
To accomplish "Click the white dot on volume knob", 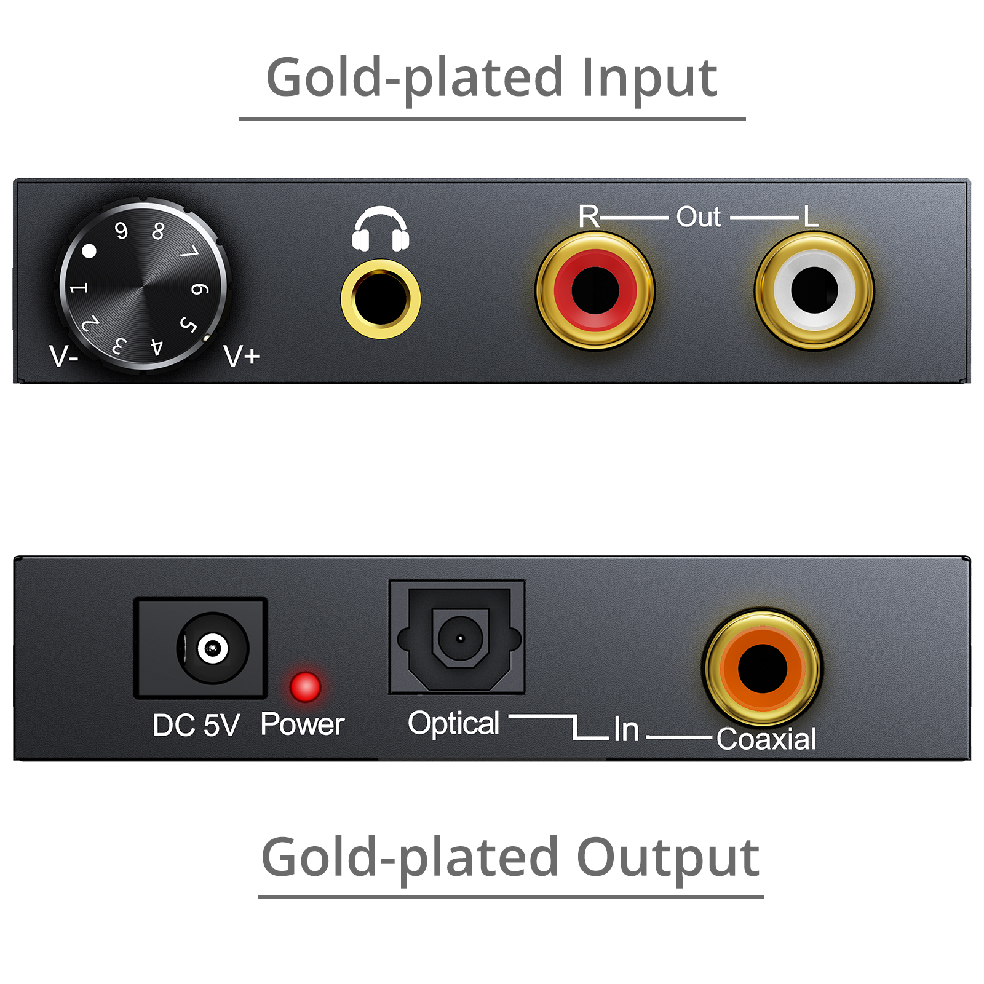I will (x=89, y=251).
